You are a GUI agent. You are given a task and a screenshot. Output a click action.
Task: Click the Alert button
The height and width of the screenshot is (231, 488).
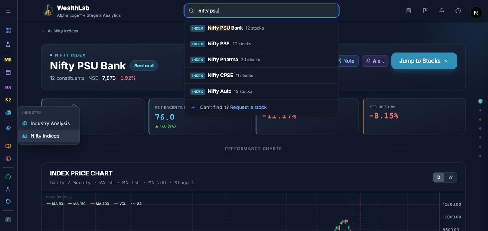point(375,61)
